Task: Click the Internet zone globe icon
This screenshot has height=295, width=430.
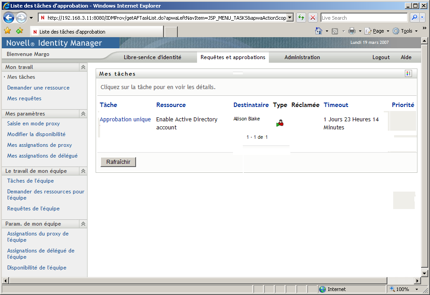Action: (323, 289)
